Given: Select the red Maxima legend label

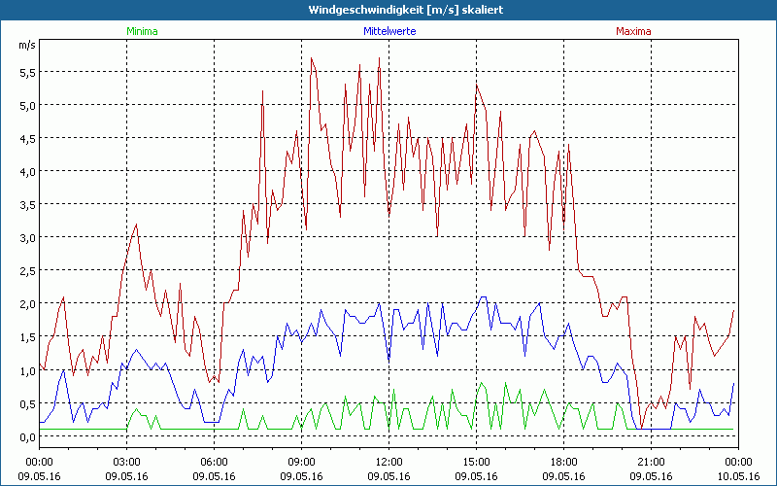Looking at the screenshot, I should 633,31.
